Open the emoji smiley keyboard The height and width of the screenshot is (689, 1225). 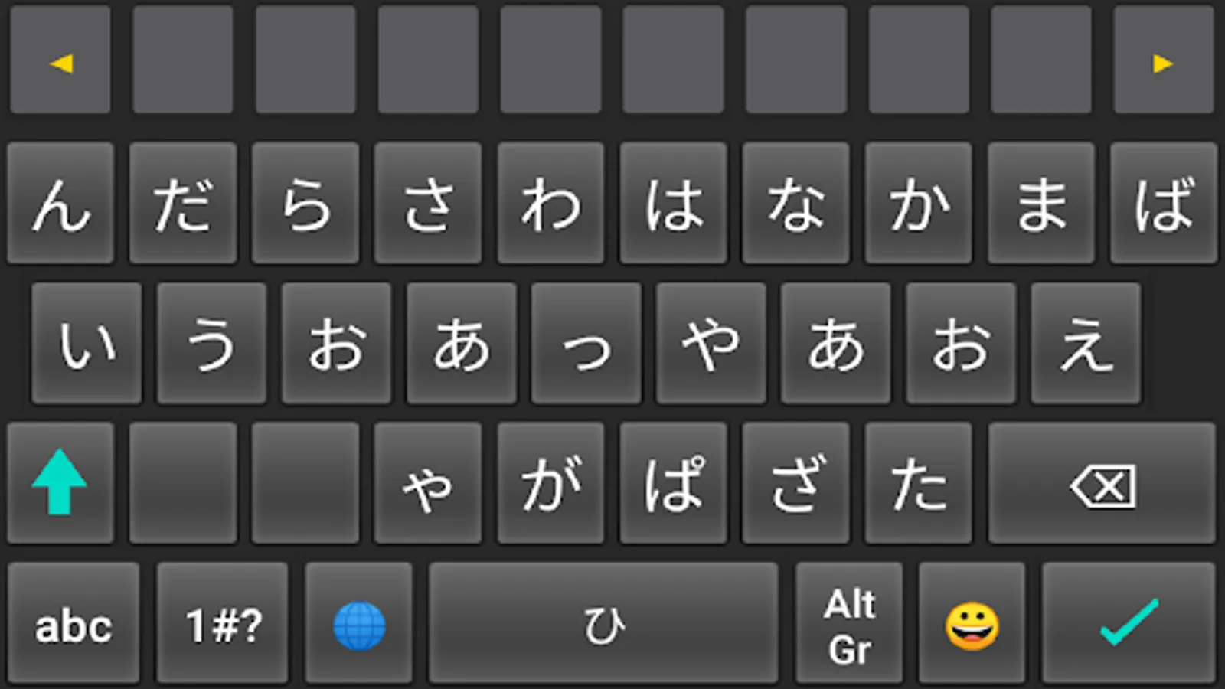tap(972, 623)
